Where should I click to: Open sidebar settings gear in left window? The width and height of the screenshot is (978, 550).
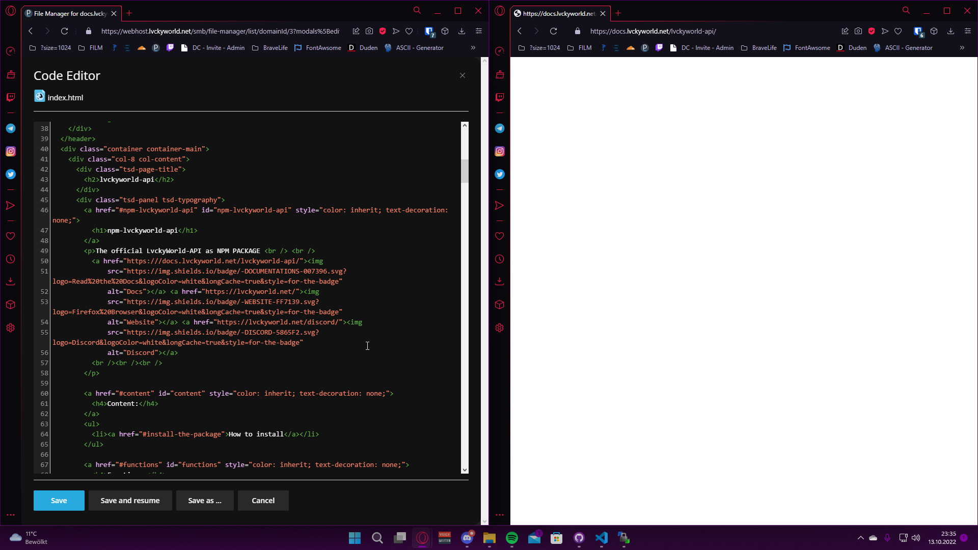pos(11,328)
